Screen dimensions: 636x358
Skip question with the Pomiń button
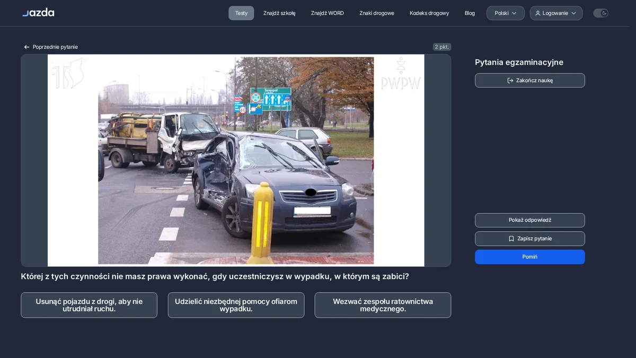(530, 257)
